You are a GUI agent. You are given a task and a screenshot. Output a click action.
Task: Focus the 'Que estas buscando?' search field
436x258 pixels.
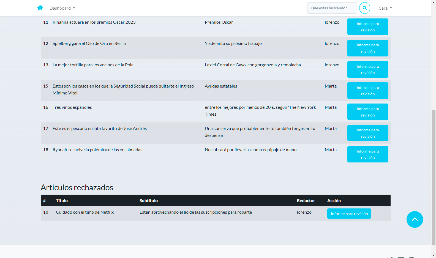pos(332,8)
